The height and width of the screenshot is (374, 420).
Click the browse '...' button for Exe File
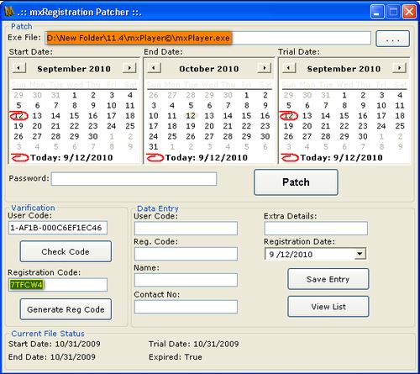pos(392,39)
